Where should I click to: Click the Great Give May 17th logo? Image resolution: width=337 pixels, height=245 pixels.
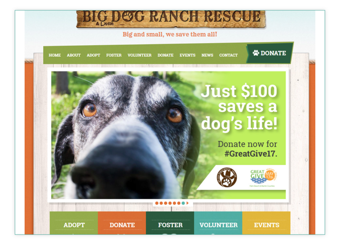263,178
